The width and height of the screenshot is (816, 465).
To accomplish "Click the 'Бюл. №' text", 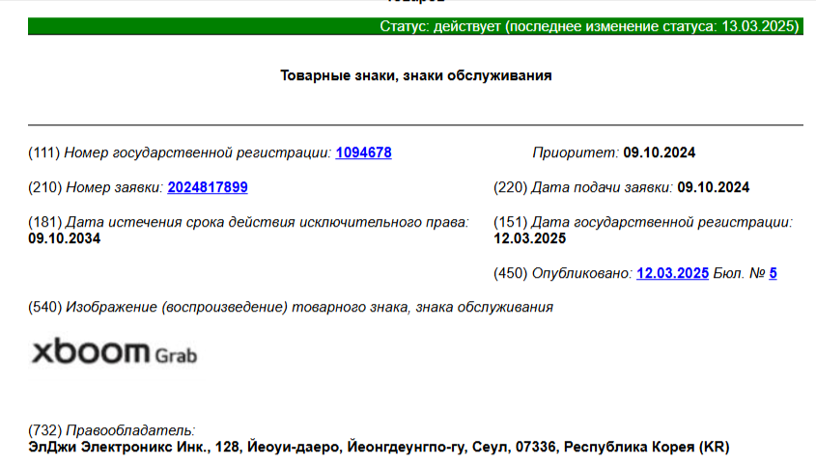I will click(739, 273).
